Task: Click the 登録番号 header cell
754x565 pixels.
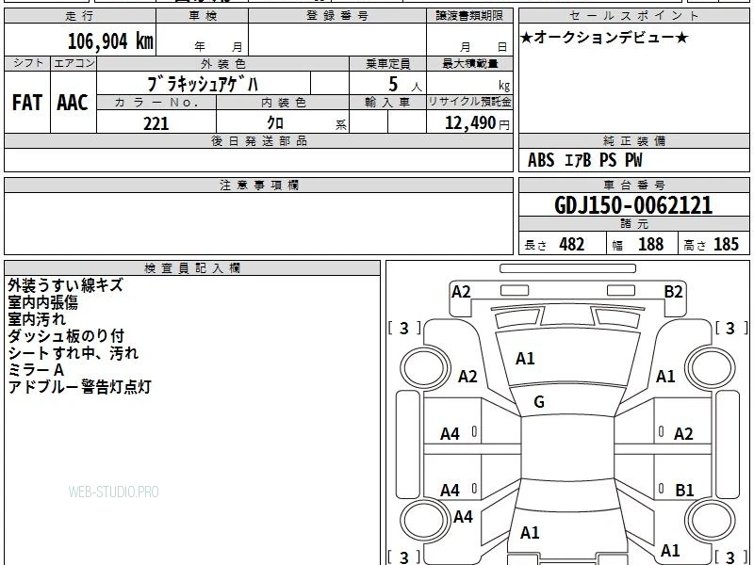Action: [x=337, y=16]
